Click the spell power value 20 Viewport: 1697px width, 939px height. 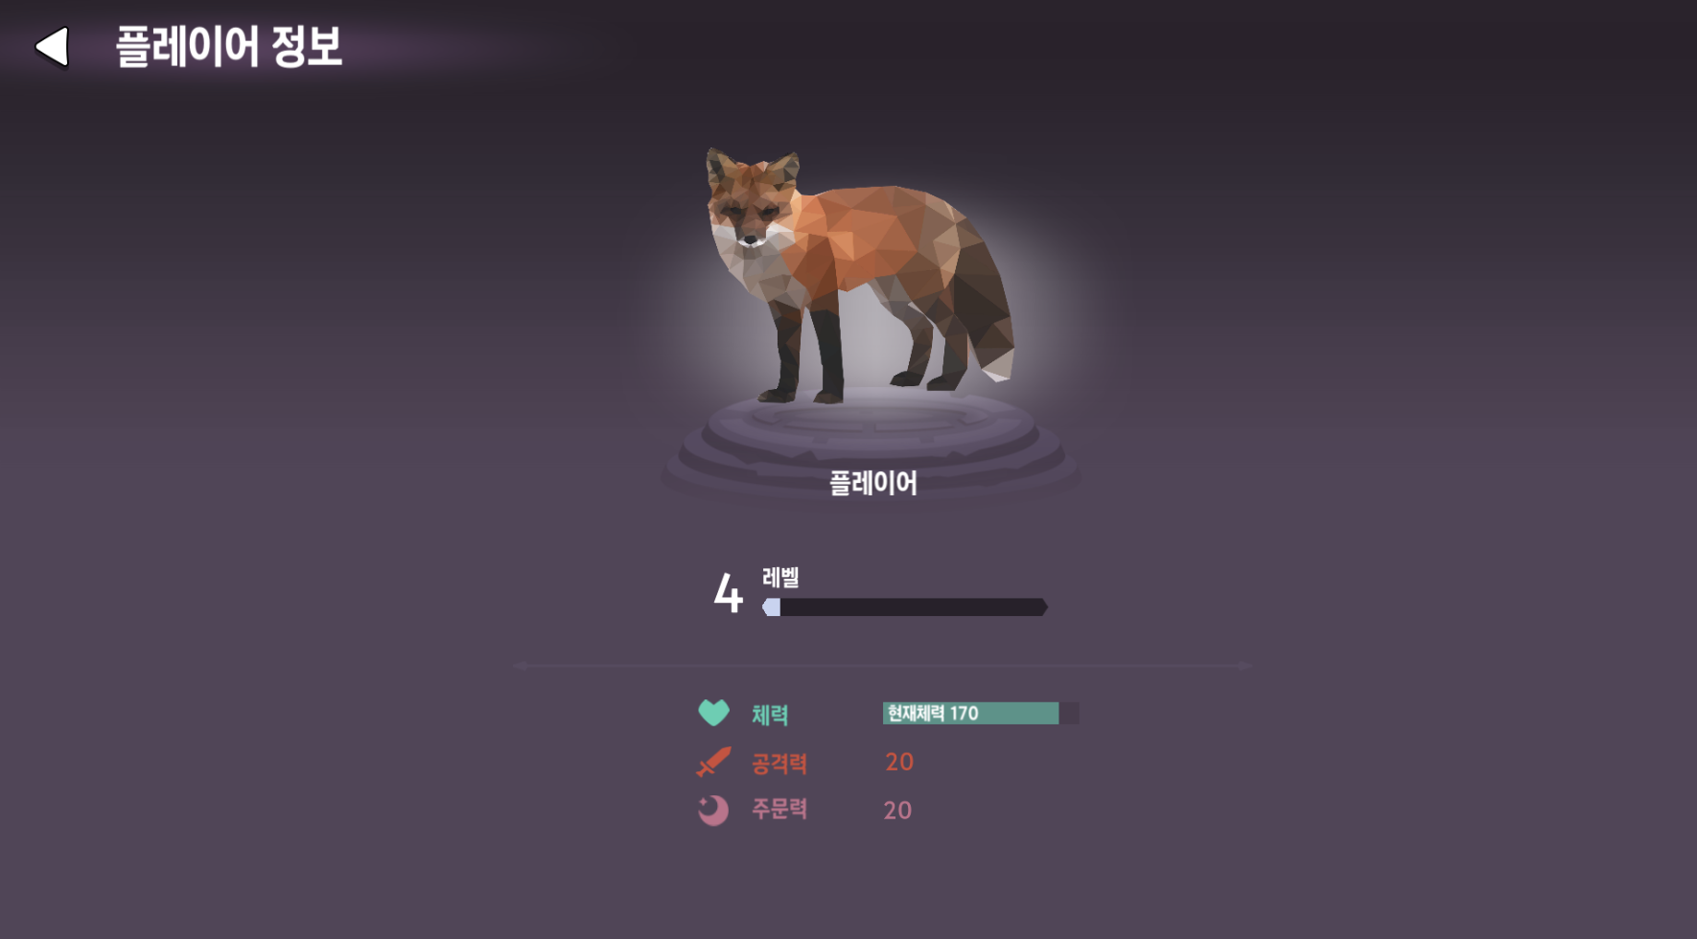pyautogui.click(x=897, y=811)
